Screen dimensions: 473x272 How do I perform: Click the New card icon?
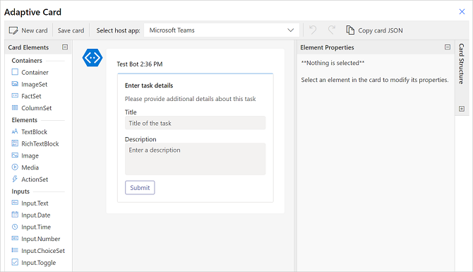[13, 30]
